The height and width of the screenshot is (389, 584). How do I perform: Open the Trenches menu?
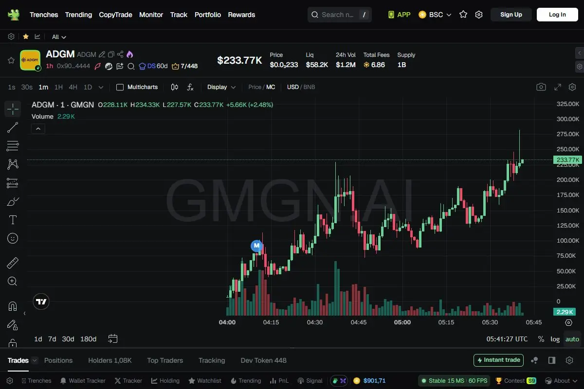(44, 15)
